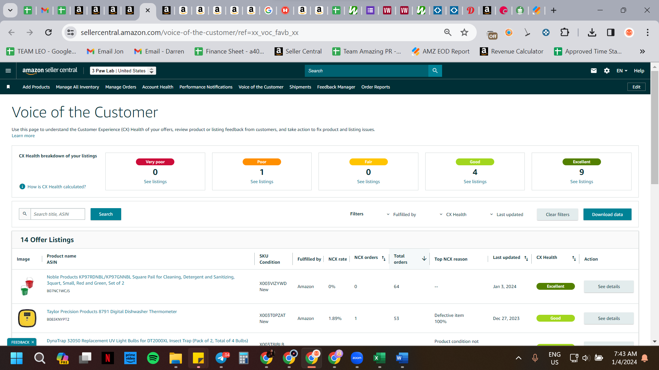See details for Taylor Precision thermometer
This screenshot has height=370, width=659.
pos(609,319)
